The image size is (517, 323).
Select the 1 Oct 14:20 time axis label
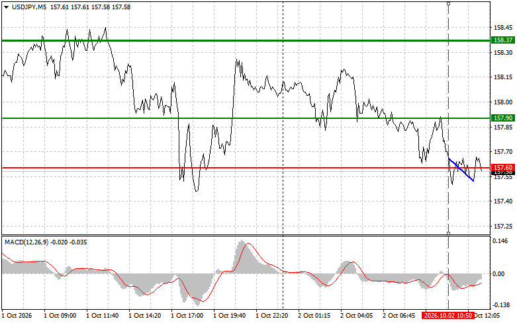click(145, 316)
